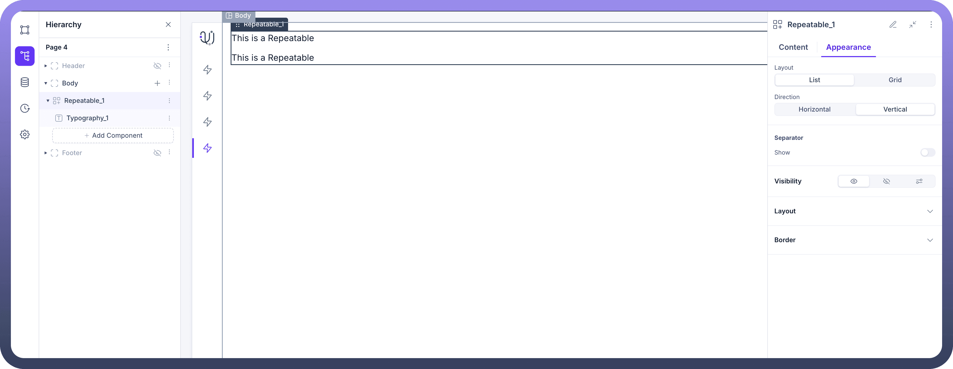This screenshot has width=953, height=369.
Task: Open the settings gear in left sidebar
Action: (x=25, y=135)
